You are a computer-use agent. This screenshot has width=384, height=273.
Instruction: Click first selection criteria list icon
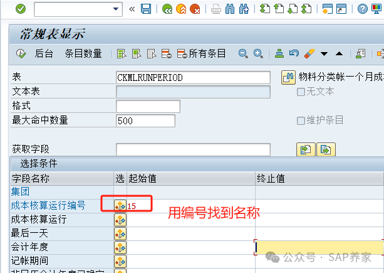coord(122,53)
